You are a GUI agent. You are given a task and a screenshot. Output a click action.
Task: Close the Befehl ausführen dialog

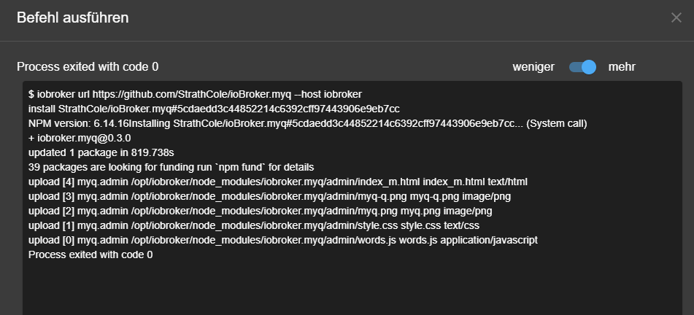pos(676,17)
